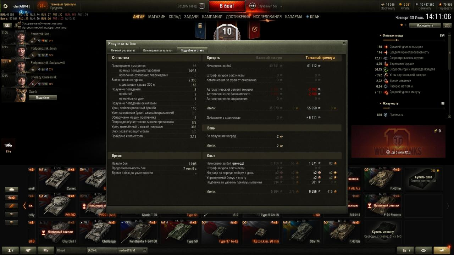
Task: Open the [AQV-F] clan chat tab
Action: tap(101, 250)
